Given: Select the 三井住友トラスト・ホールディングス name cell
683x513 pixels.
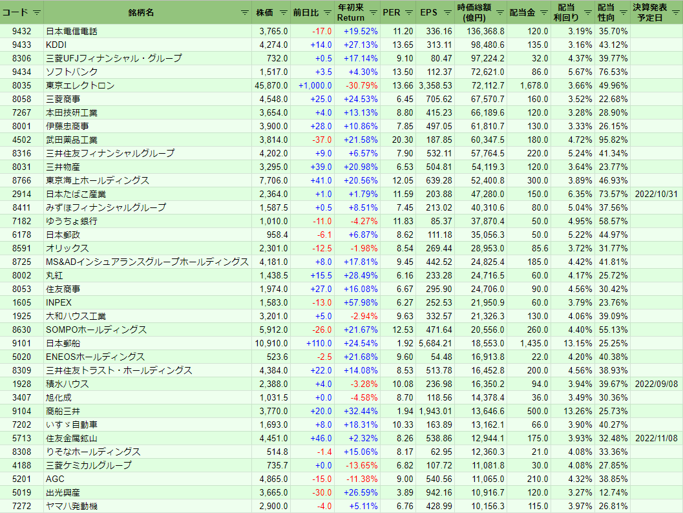Looking at the screenshot, I should (148, 371).
